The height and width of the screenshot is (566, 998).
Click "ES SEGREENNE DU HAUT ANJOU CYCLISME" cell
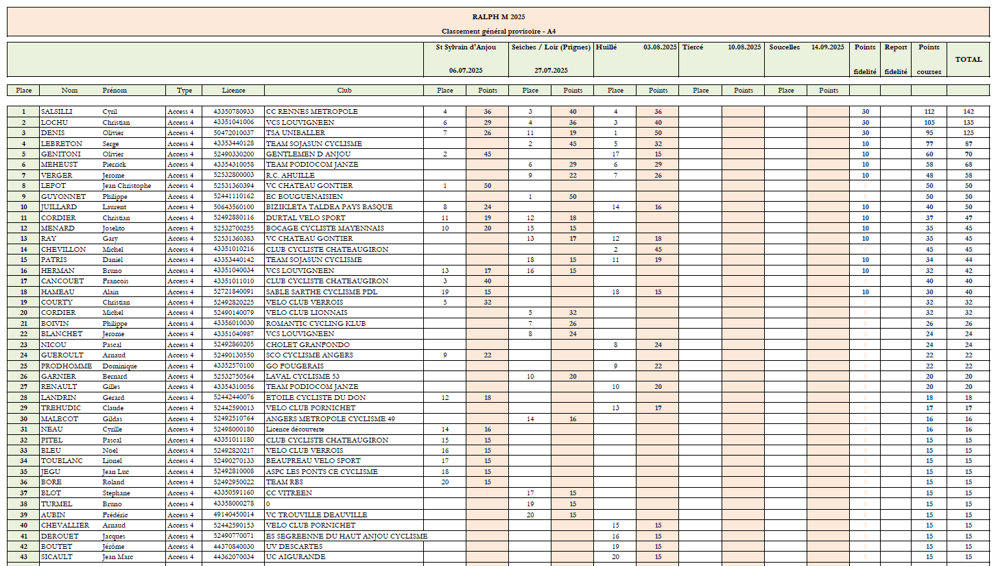346,536
